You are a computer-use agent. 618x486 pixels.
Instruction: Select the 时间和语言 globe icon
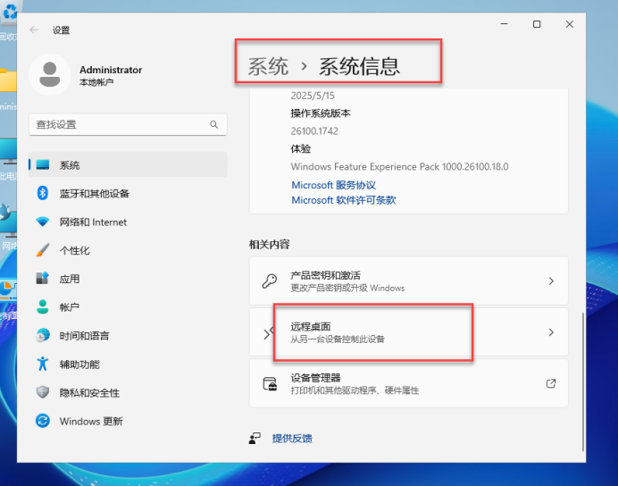[42, 336]
